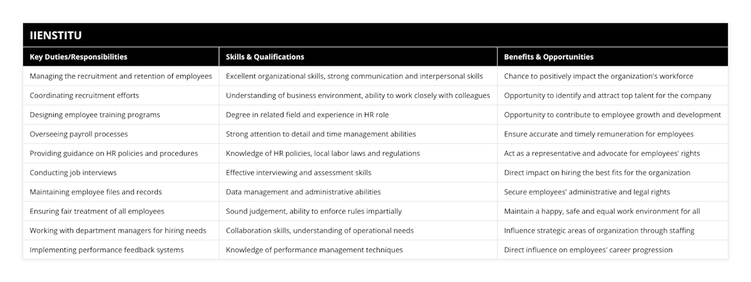Select 'Effective interviewing and assessment skills' cell
Viewport: 751px width, 282px height.
click(x=299, y=173)
